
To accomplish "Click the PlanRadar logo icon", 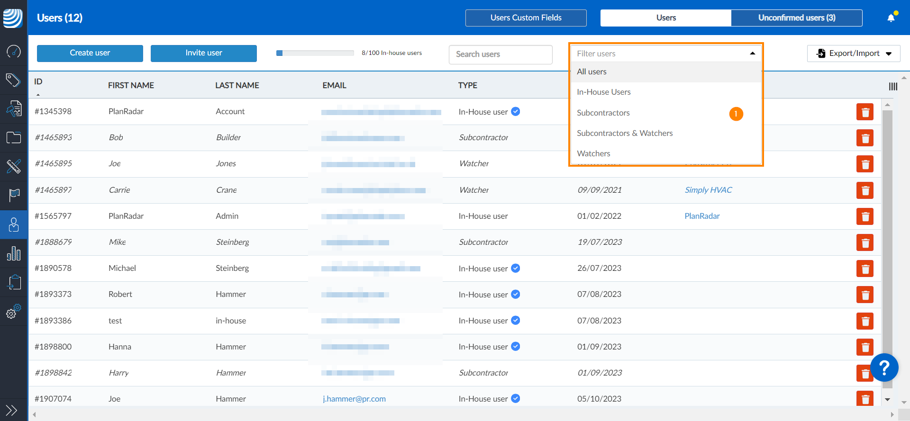I will click(13, 18).
